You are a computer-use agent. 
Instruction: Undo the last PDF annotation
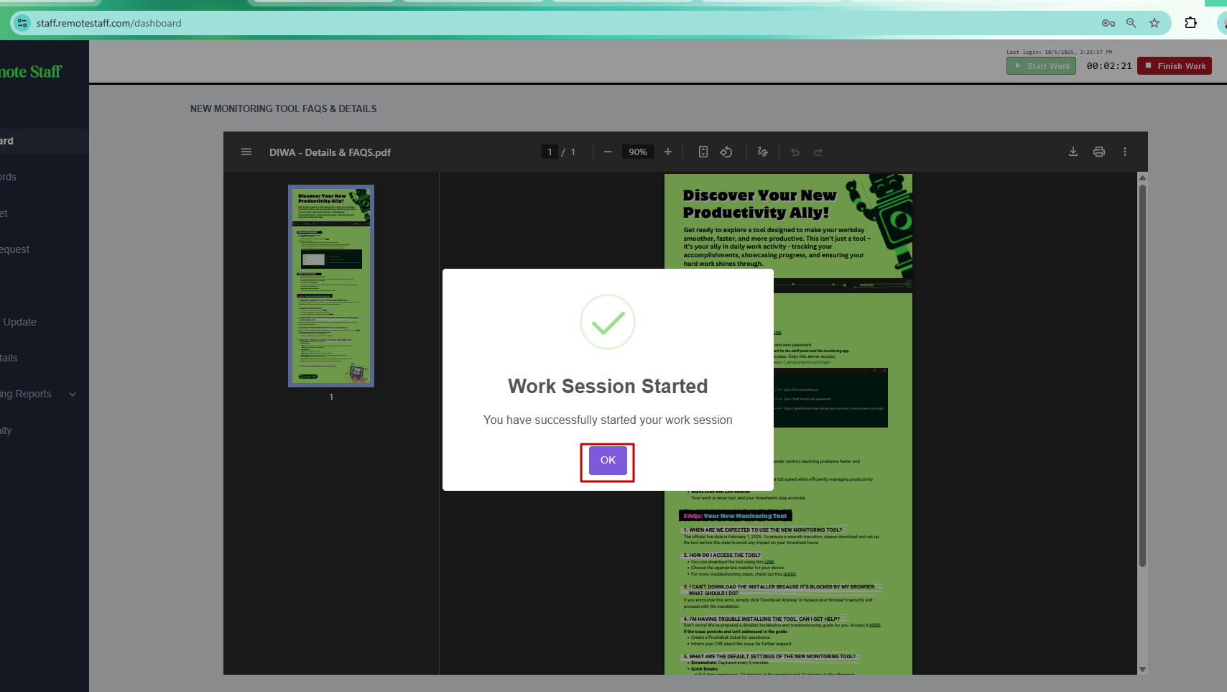coord(795,152)
